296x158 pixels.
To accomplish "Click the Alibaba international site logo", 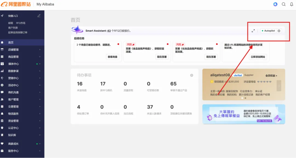I will click(16, 4).
